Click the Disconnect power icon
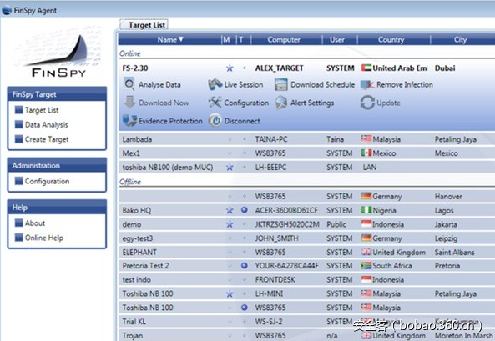The width and height of the screenshot is (495, 341). point(215,121)
